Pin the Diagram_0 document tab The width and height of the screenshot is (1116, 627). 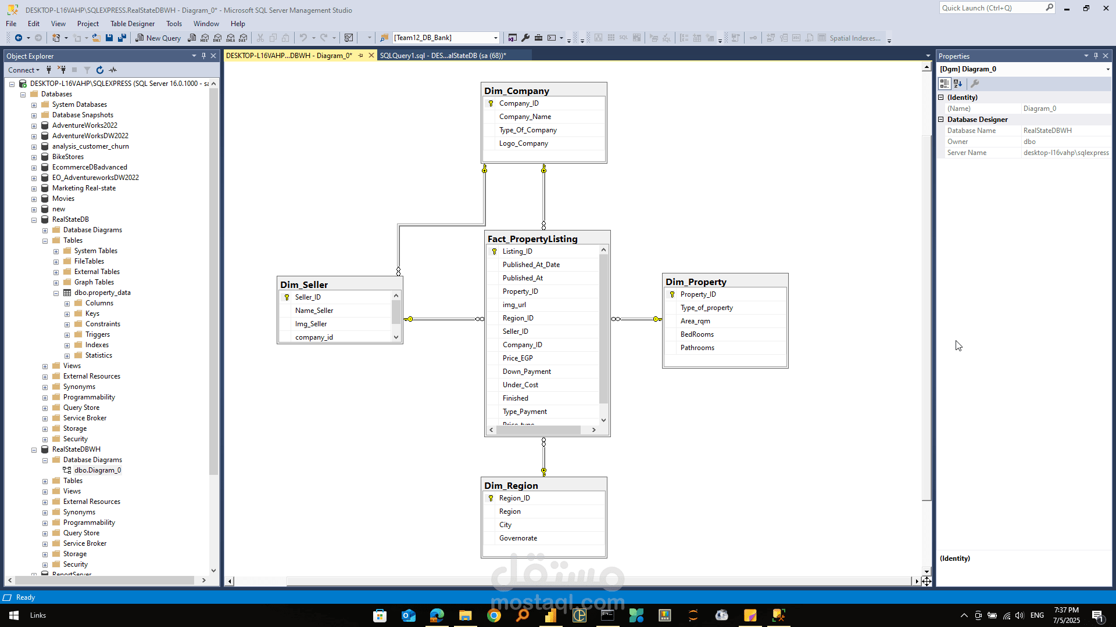[x=361, y=56]
